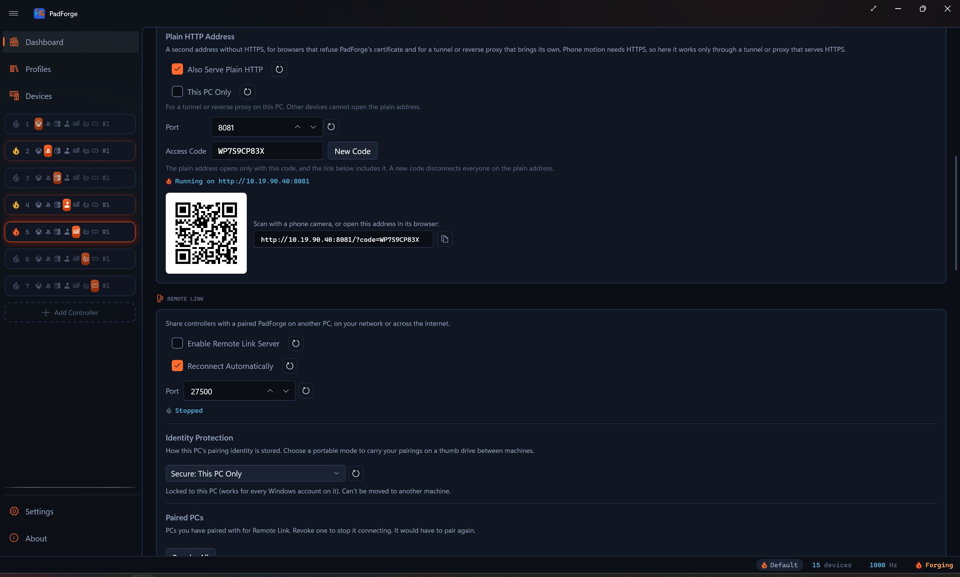Decrease the 27500 port with down arrow

(x=286, y=391)
